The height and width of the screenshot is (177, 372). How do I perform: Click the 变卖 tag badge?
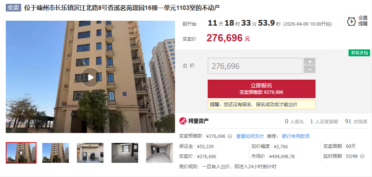[13, 8]
